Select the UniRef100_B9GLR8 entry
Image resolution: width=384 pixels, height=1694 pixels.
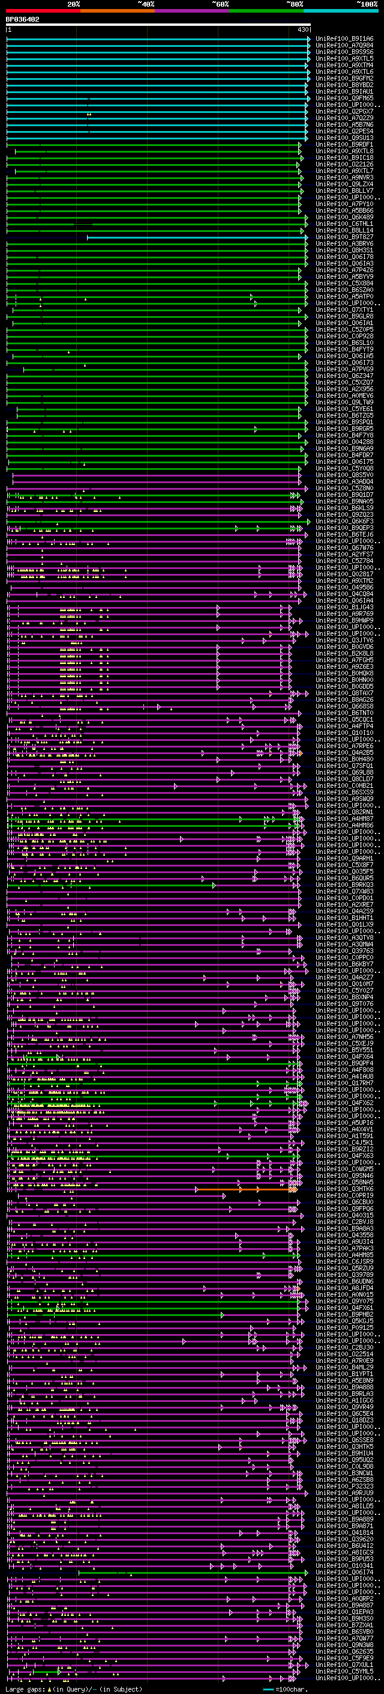tap(344, 316)
